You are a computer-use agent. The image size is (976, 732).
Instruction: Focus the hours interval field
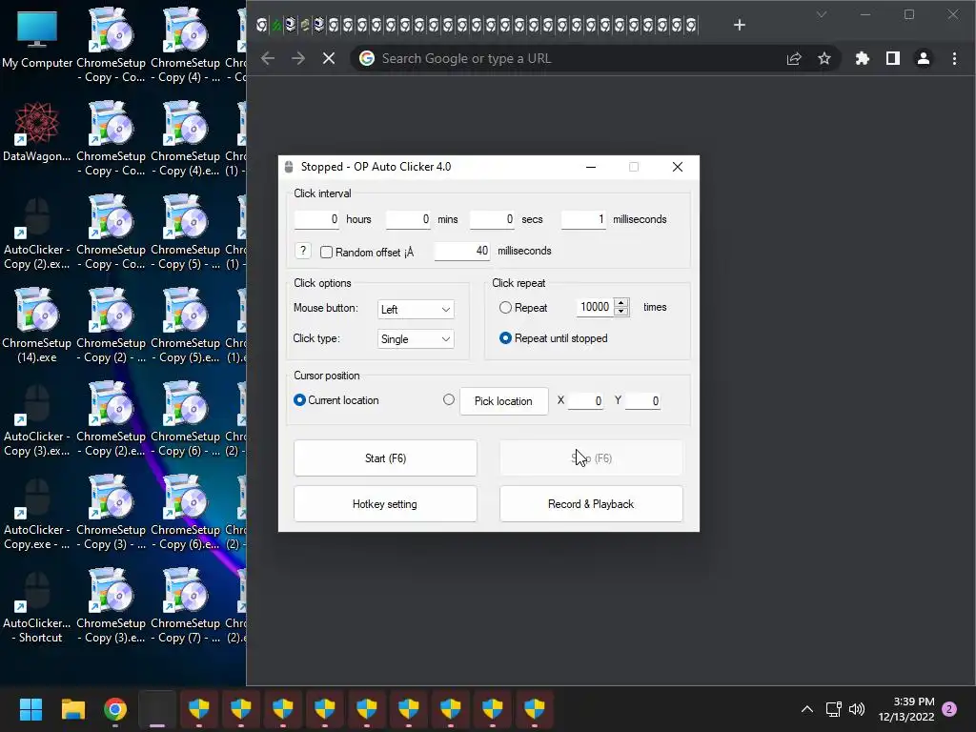[x=316, y=219]
